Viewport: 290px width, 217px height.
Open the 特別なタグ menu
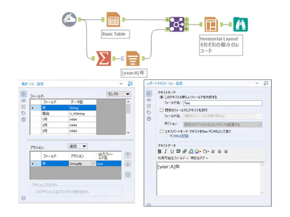point(199,158)
